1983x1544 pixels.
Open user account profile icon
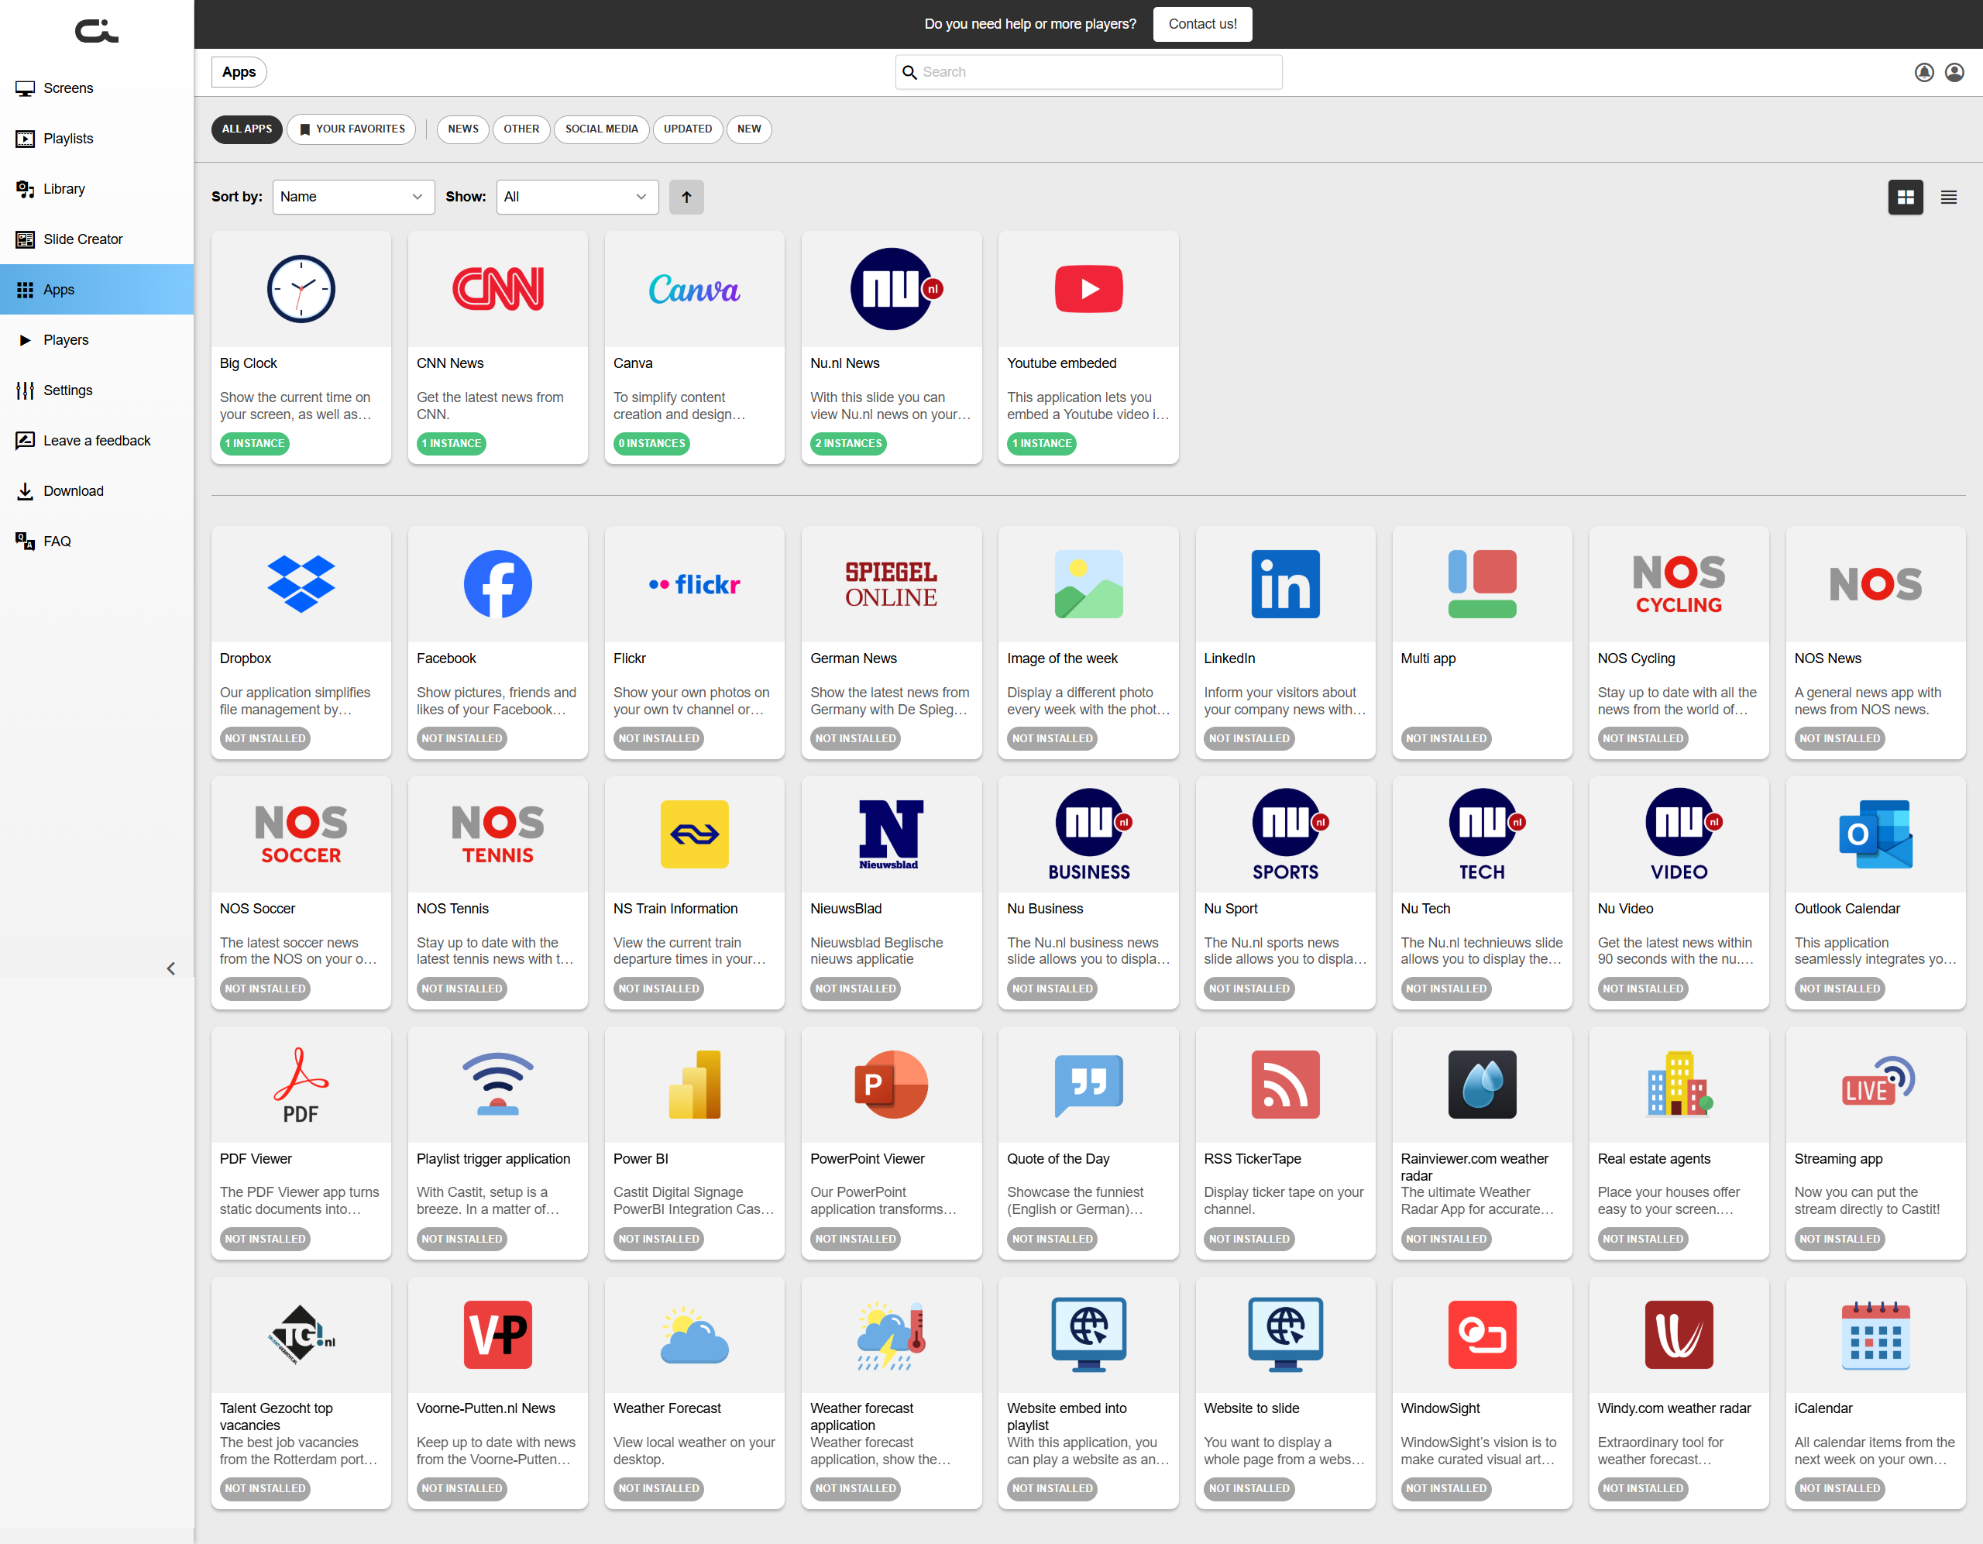(x=1954, y=73)
